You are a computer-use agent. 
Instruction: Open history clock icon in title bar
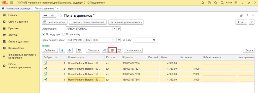click(x=209, y=3)
